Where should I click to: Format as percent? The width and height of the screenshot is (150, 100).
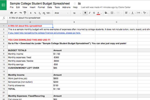tap(35, 13)
